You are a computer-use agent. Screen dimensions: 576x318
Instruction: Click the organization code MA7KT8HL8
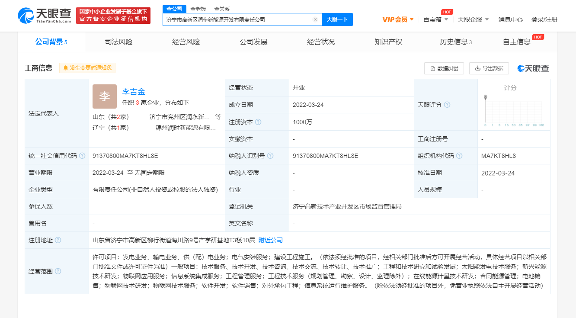tap(499, 156)
